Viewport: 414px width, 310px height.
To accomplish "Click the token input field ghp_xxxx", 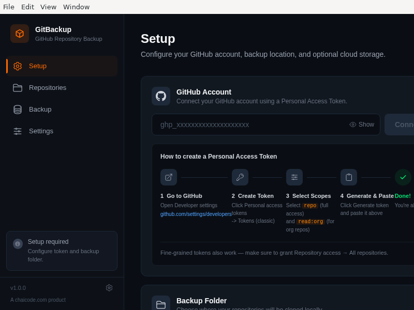I will coord(266,125).
